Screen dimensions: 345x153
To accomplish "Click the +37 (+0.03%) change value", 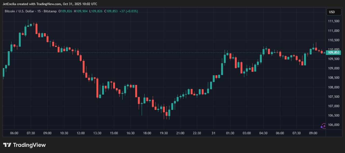I will coord(129,11).
